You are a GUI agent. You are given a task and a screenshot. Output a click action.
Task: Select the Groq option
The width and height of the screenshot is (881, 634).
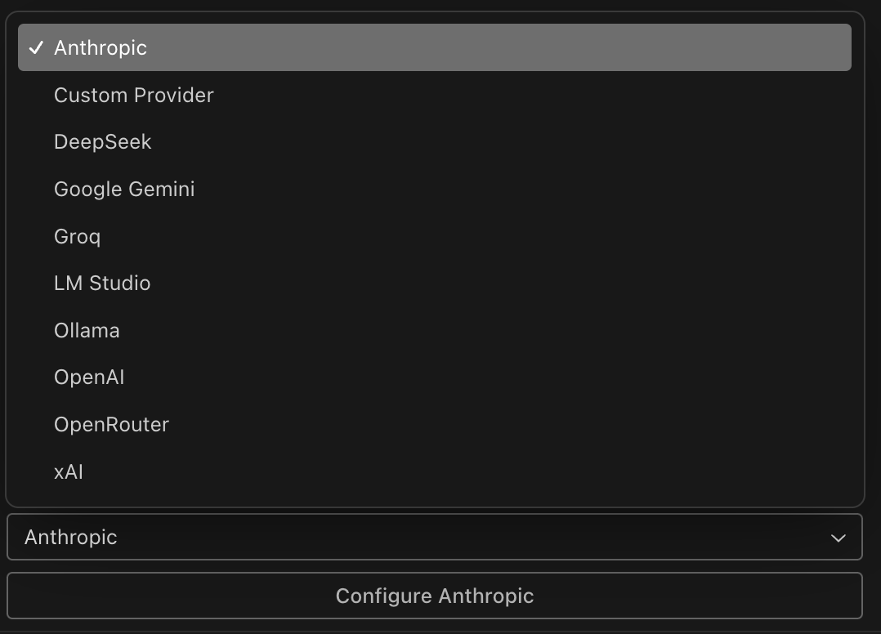434,236
